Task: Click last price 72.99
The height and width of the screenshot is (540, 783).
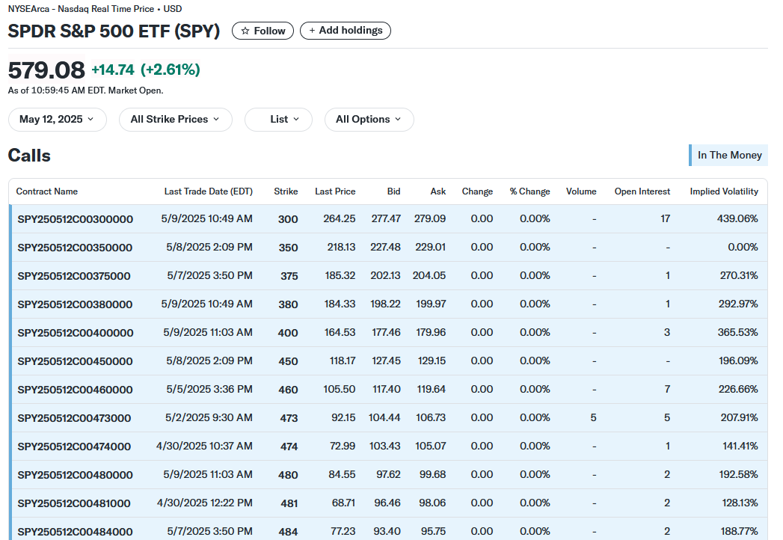Action: (x=343, y=446)
